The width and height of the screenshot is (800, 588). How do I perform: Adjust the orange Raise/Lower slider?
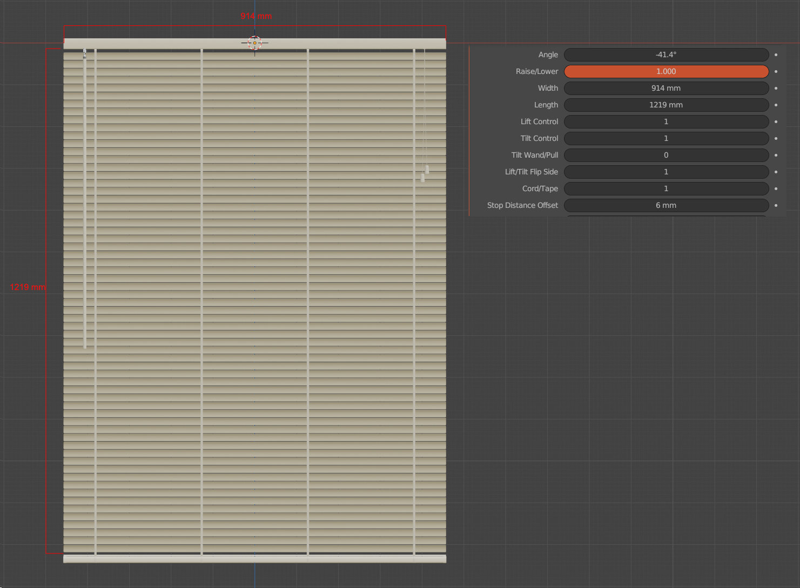click(666, 71)
